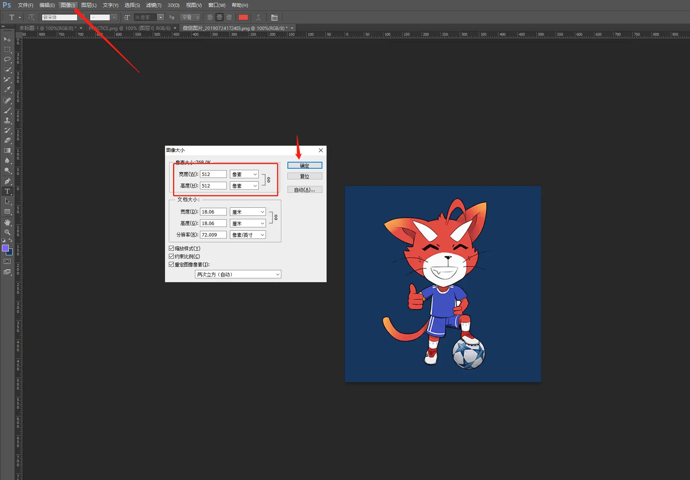Viewport: 690px width, 480px height.
Task: Open the character panel toggle icon
Action: point(274,18)
